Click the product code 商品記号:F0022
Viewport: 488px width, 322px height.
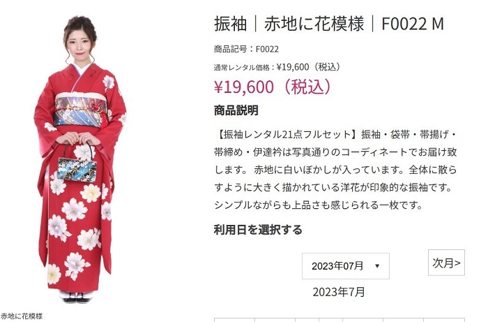[246, 49]
